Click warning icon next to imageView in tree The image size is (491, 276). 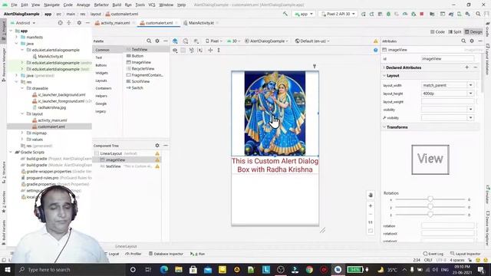coord(157,160)
